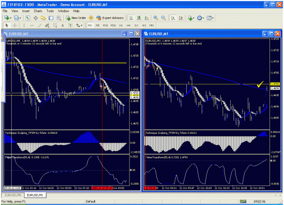Open the Insert menu

tap(26, 11)
